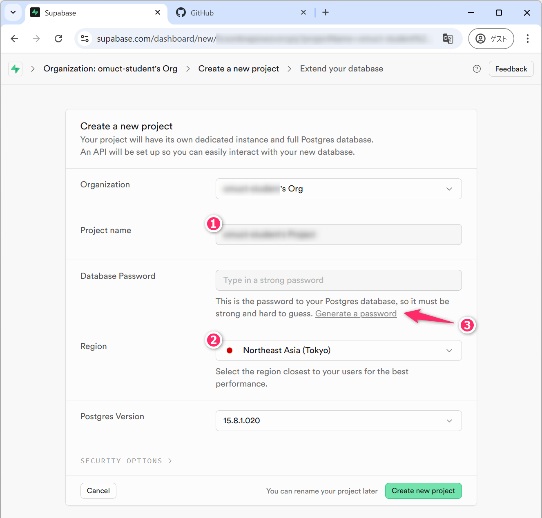Open a new browser tab

click(326, 13)
